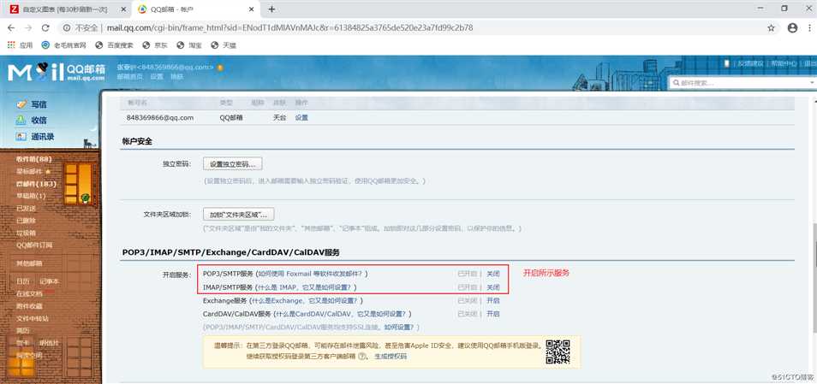Open the 京东 bookmark
817x384 pixels.
155,45
